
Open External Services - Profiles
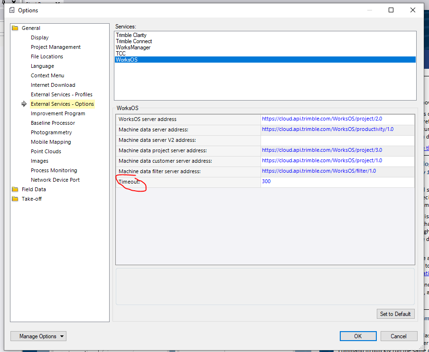point(62,94)
